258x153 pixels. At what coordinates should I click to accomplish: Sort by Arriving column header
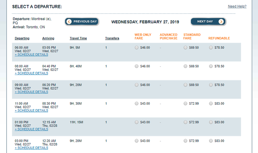[48, 39]
